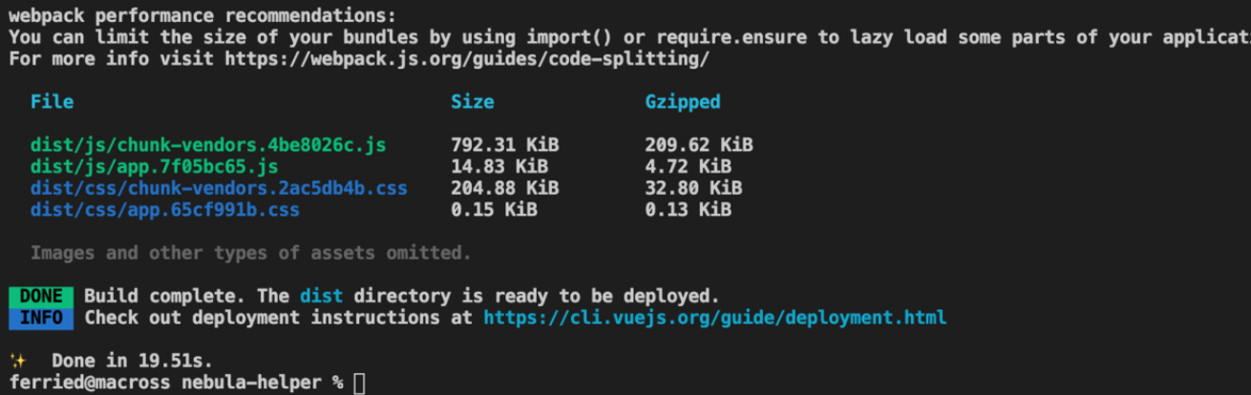This screenshot has width=1251, height=395.
Task: Click the 792.31 KiB size value
Action: point(504,145)
